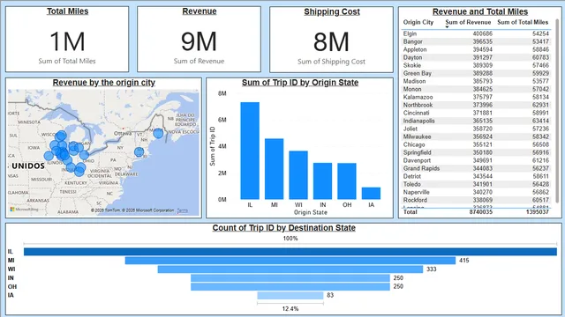Click the 8M Shipping Cost card value
565x317 pixels.
[331, 41]
